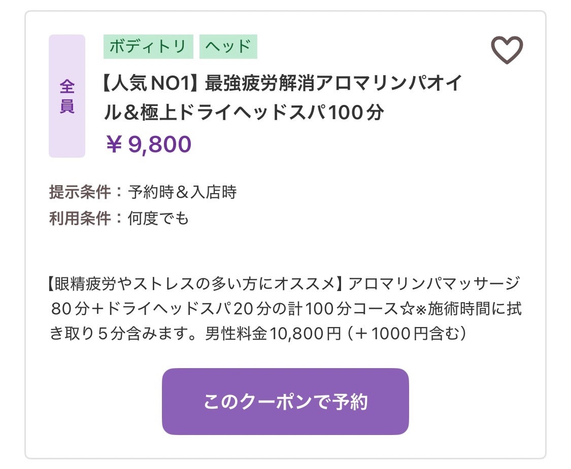The height and width of the screenshot is (469, 571).
Task: Click the ¥9,800 coupon price
Action: coord(149,144)
